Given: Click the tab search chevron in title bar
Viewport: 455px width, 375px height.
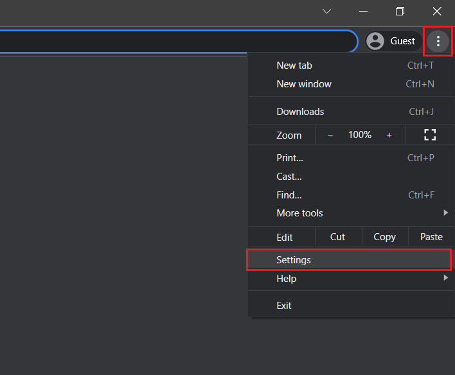Looking at the screenshot, I should pyautogui.click(x=327, y=12).
